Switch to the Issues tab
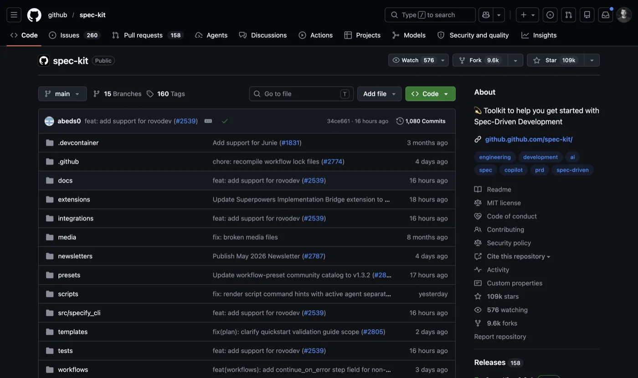The image size is (638, 378). point(74,35)
